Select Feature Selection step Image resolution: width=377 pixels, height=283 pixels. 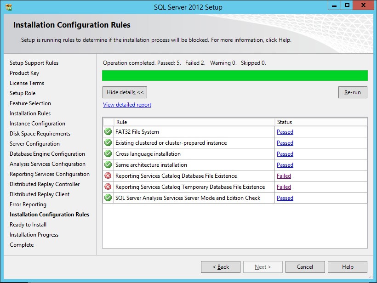(x=30, y=103)
